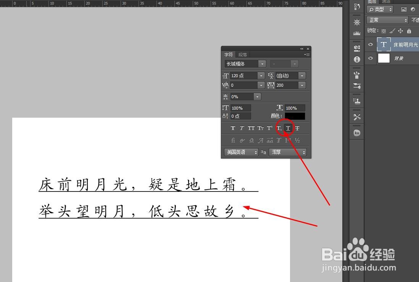419x282 pixels.
Task: Open the Character panel flyout menu
Action: (306, 54)
